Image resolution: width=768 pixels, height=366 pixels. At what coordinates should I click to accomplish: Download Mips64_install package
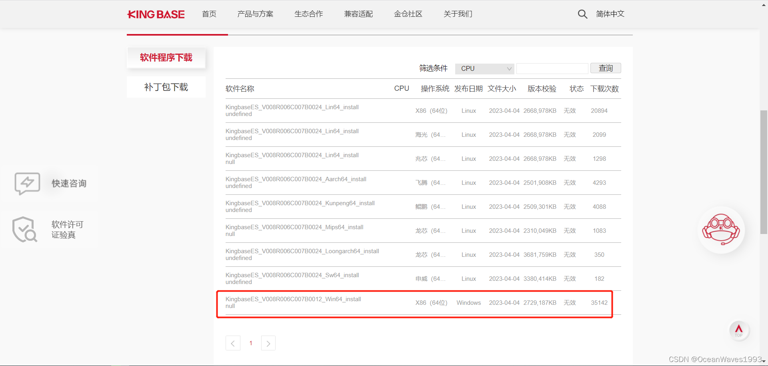coord(294,227)
